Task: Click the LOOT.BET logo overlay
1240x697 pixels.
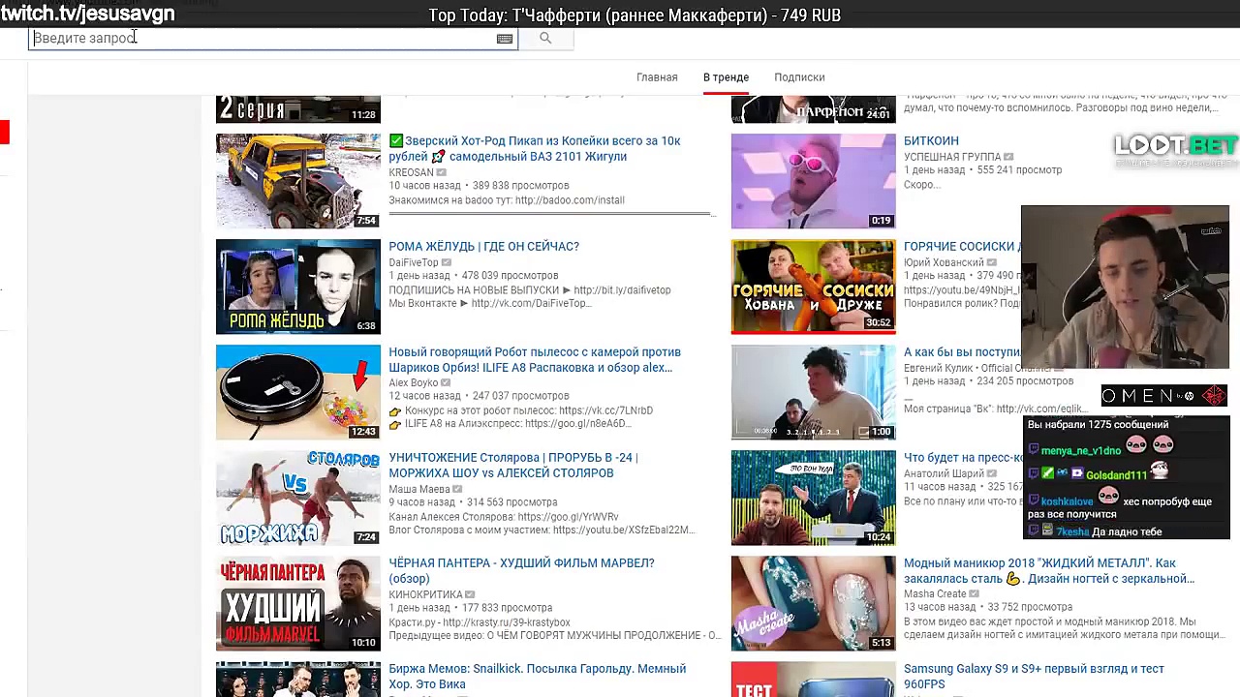Action: tap(1175, 147)
